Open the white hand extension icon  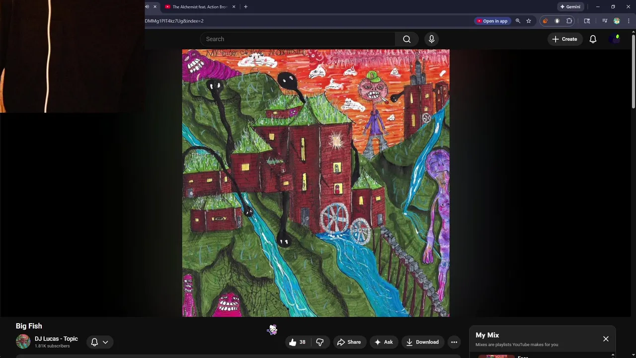coord(557,21)
